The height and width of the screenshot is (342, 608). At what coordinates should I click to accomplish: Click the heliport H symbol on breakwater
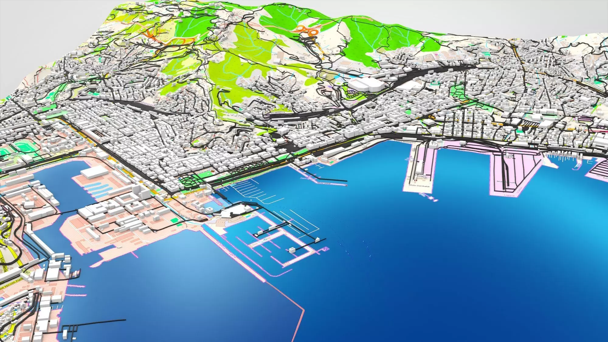pyautogui.click(x=326, y=249)
